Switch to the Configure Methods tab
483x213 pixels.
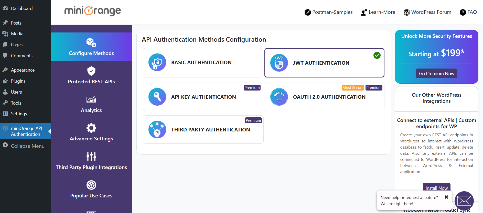click(x=91, y=47)
